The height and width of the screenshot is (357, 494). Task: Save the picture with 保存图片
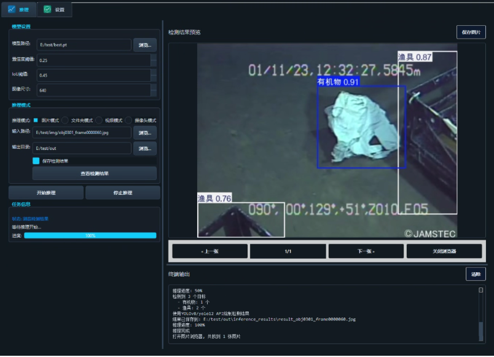[471, 32]
